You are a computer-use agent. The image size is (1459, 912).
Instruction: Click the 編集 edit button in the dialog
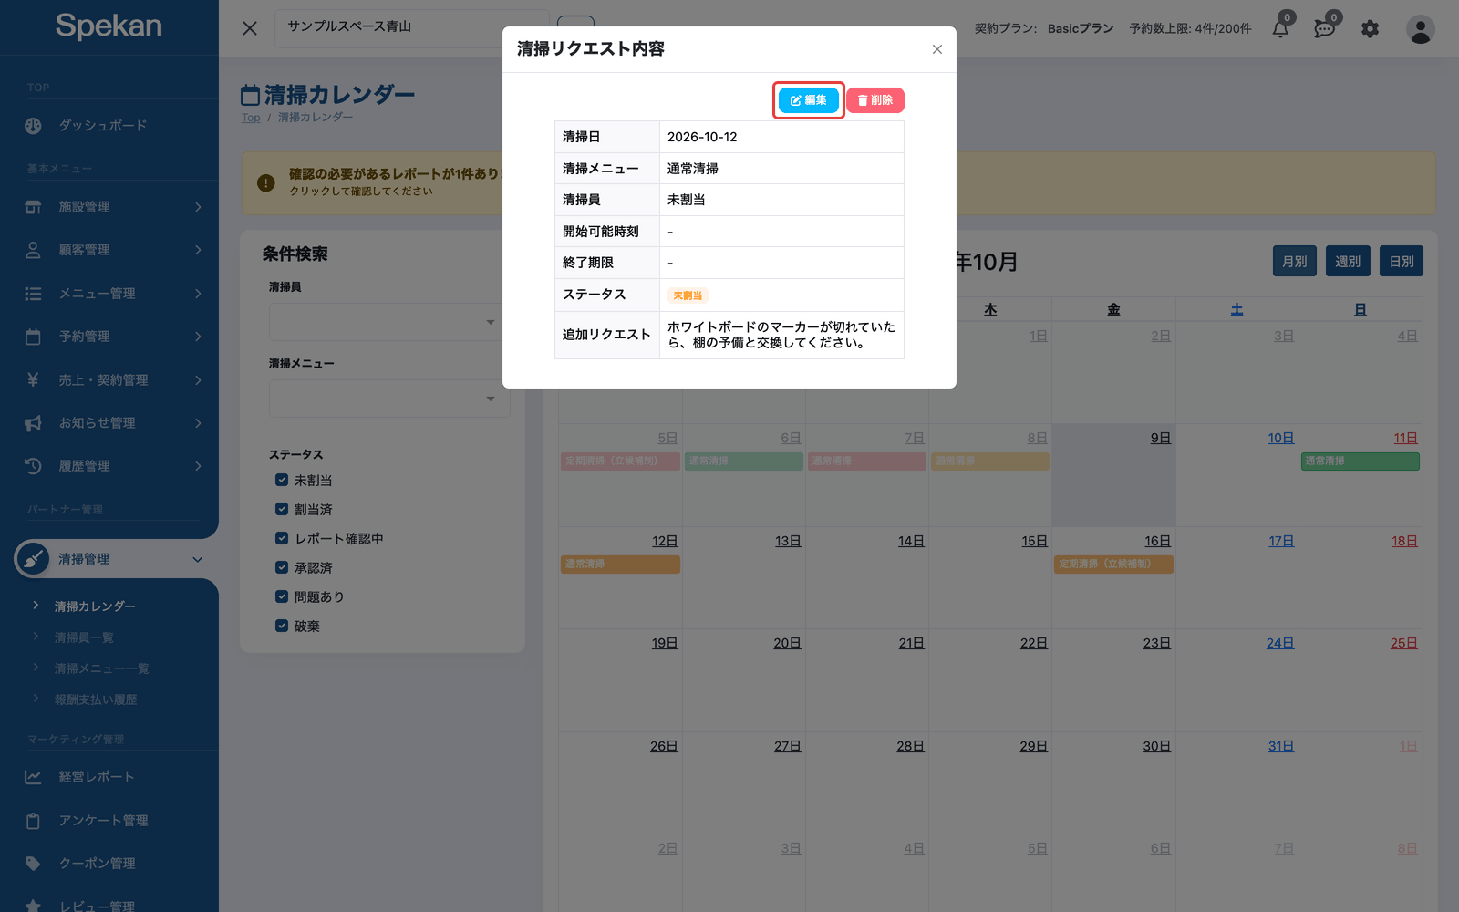pyautogui.click(x=808, y=100)
